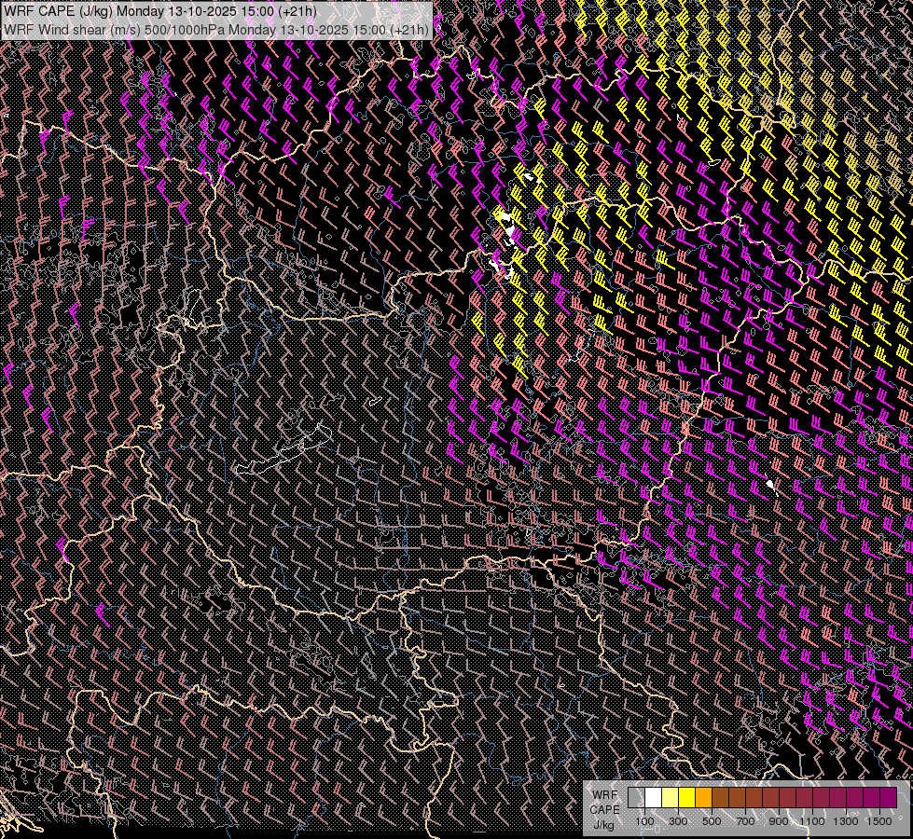Select the white swatch in CAPE legend

click(x=653, y=797)
